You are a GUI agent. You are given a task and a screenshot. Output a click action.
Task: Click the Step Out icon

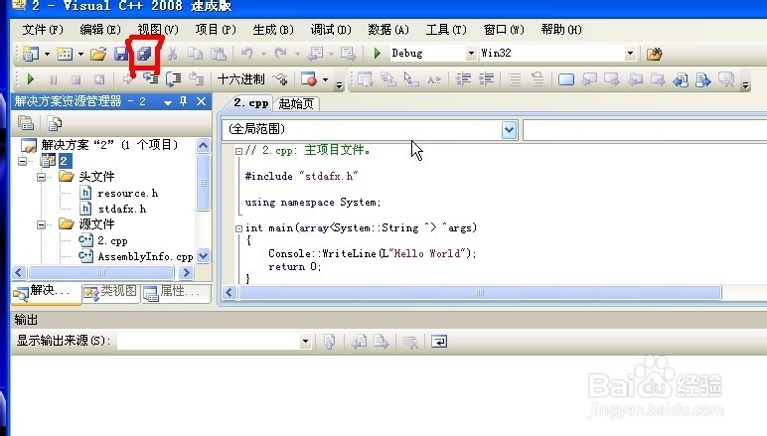[x=197, y=78]
